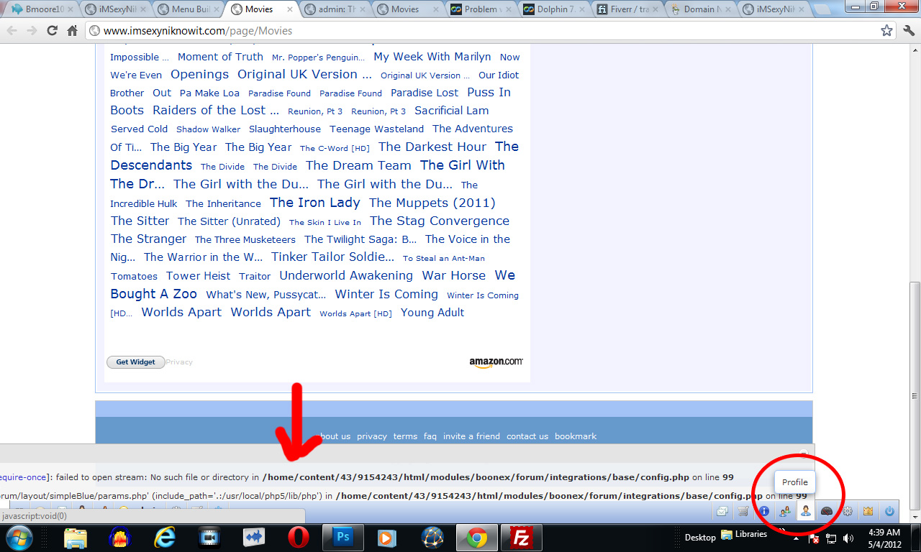The width and height of the screenshot is (921, 552).
Task: Open the Profile icon in member toolbar
Action: click(806, 511)
